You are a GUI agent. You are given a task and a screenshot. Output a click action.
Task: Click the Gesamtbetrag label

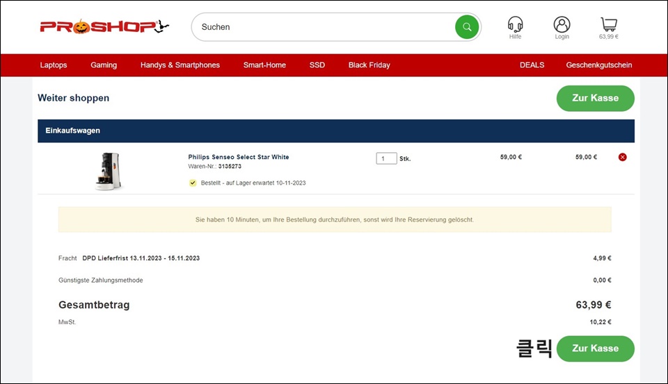pyautogui.click(x=94, y=305)
